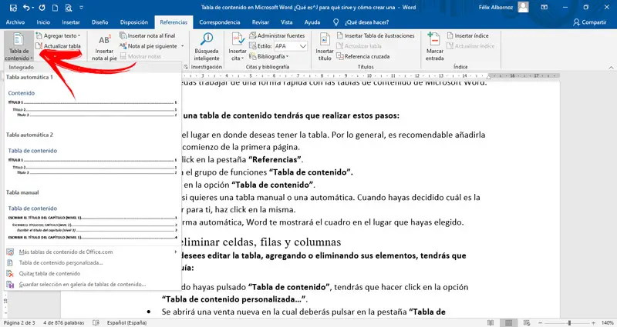Screen dimensions: 617x327
Task: Switch to Web Layout view
Action: click(528, 322)
